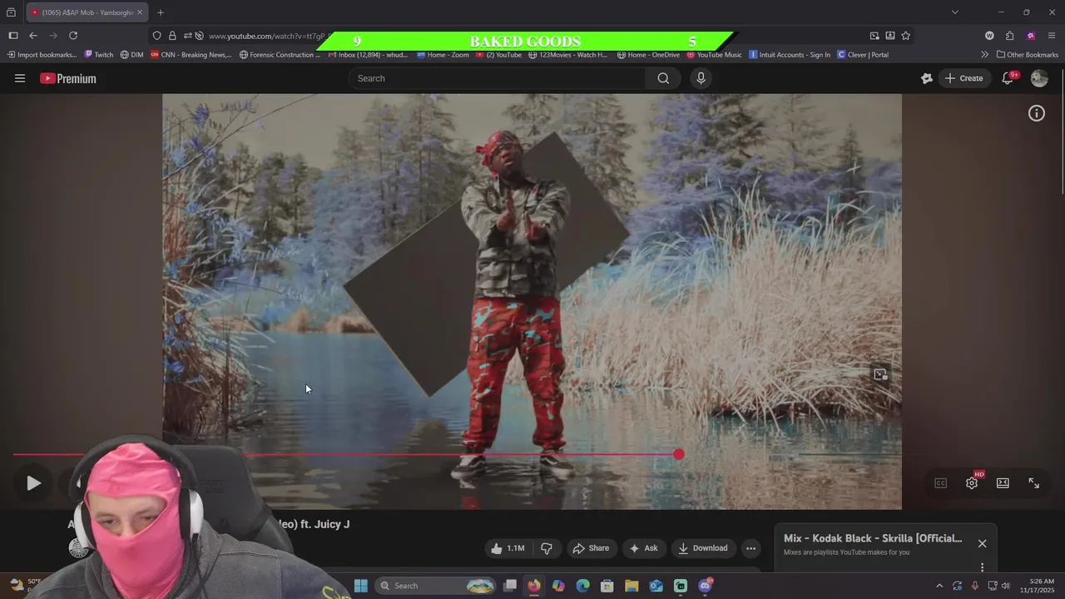Open Intuit Accounts - Sign In bookmark
Viewport: 1065px width, 599px height.
point(790,55)
